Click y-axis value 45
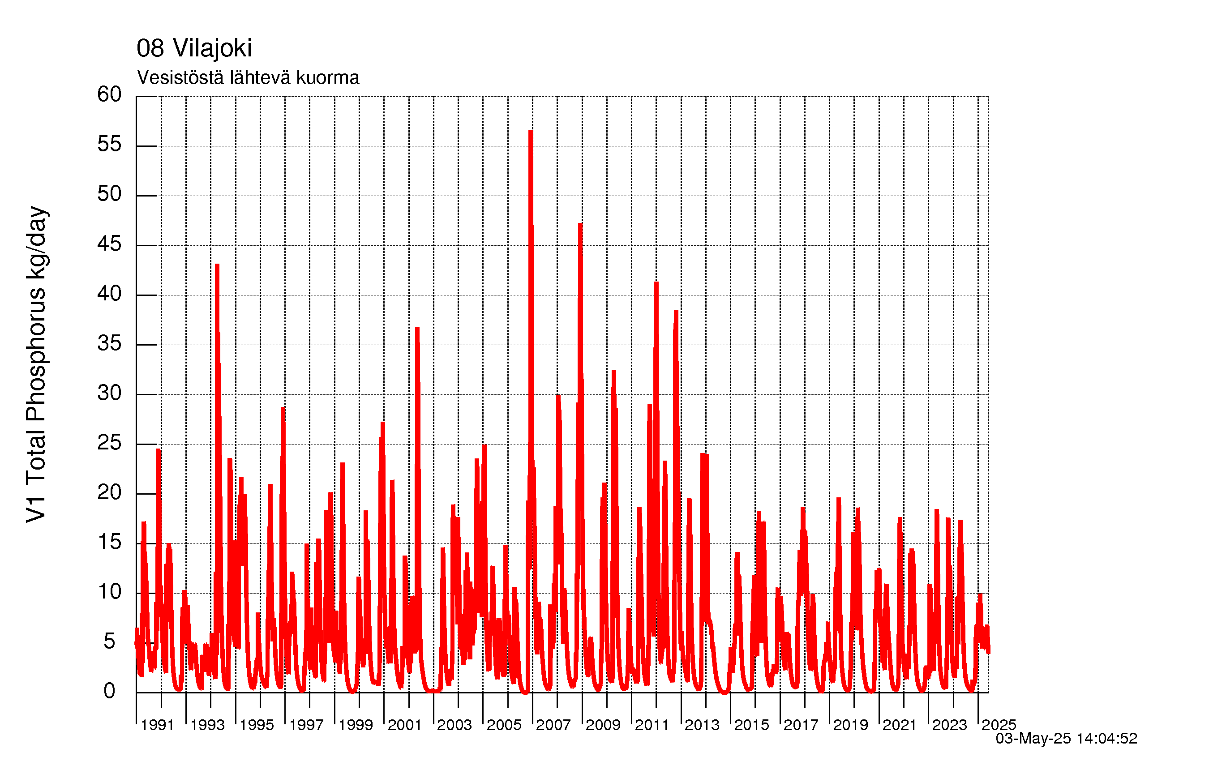 (x=109, y=244)
